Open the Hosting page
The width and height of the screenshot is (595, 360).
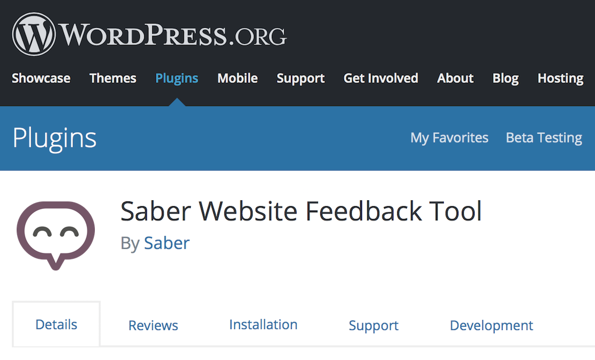click(560, 78)
